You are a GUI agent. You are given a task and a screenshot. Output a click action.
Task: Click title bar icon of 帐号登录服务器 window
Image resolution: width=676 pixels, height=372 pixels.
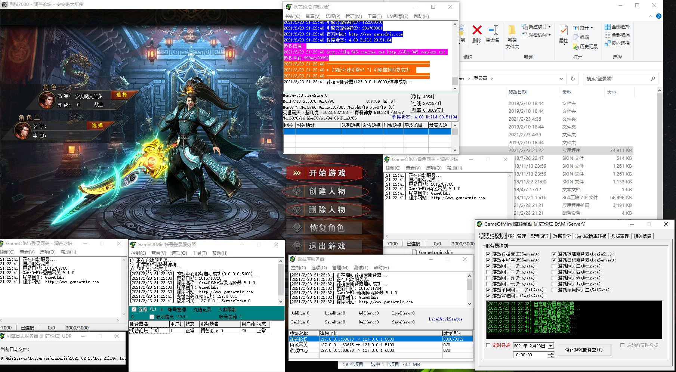[x=132, y=244]
